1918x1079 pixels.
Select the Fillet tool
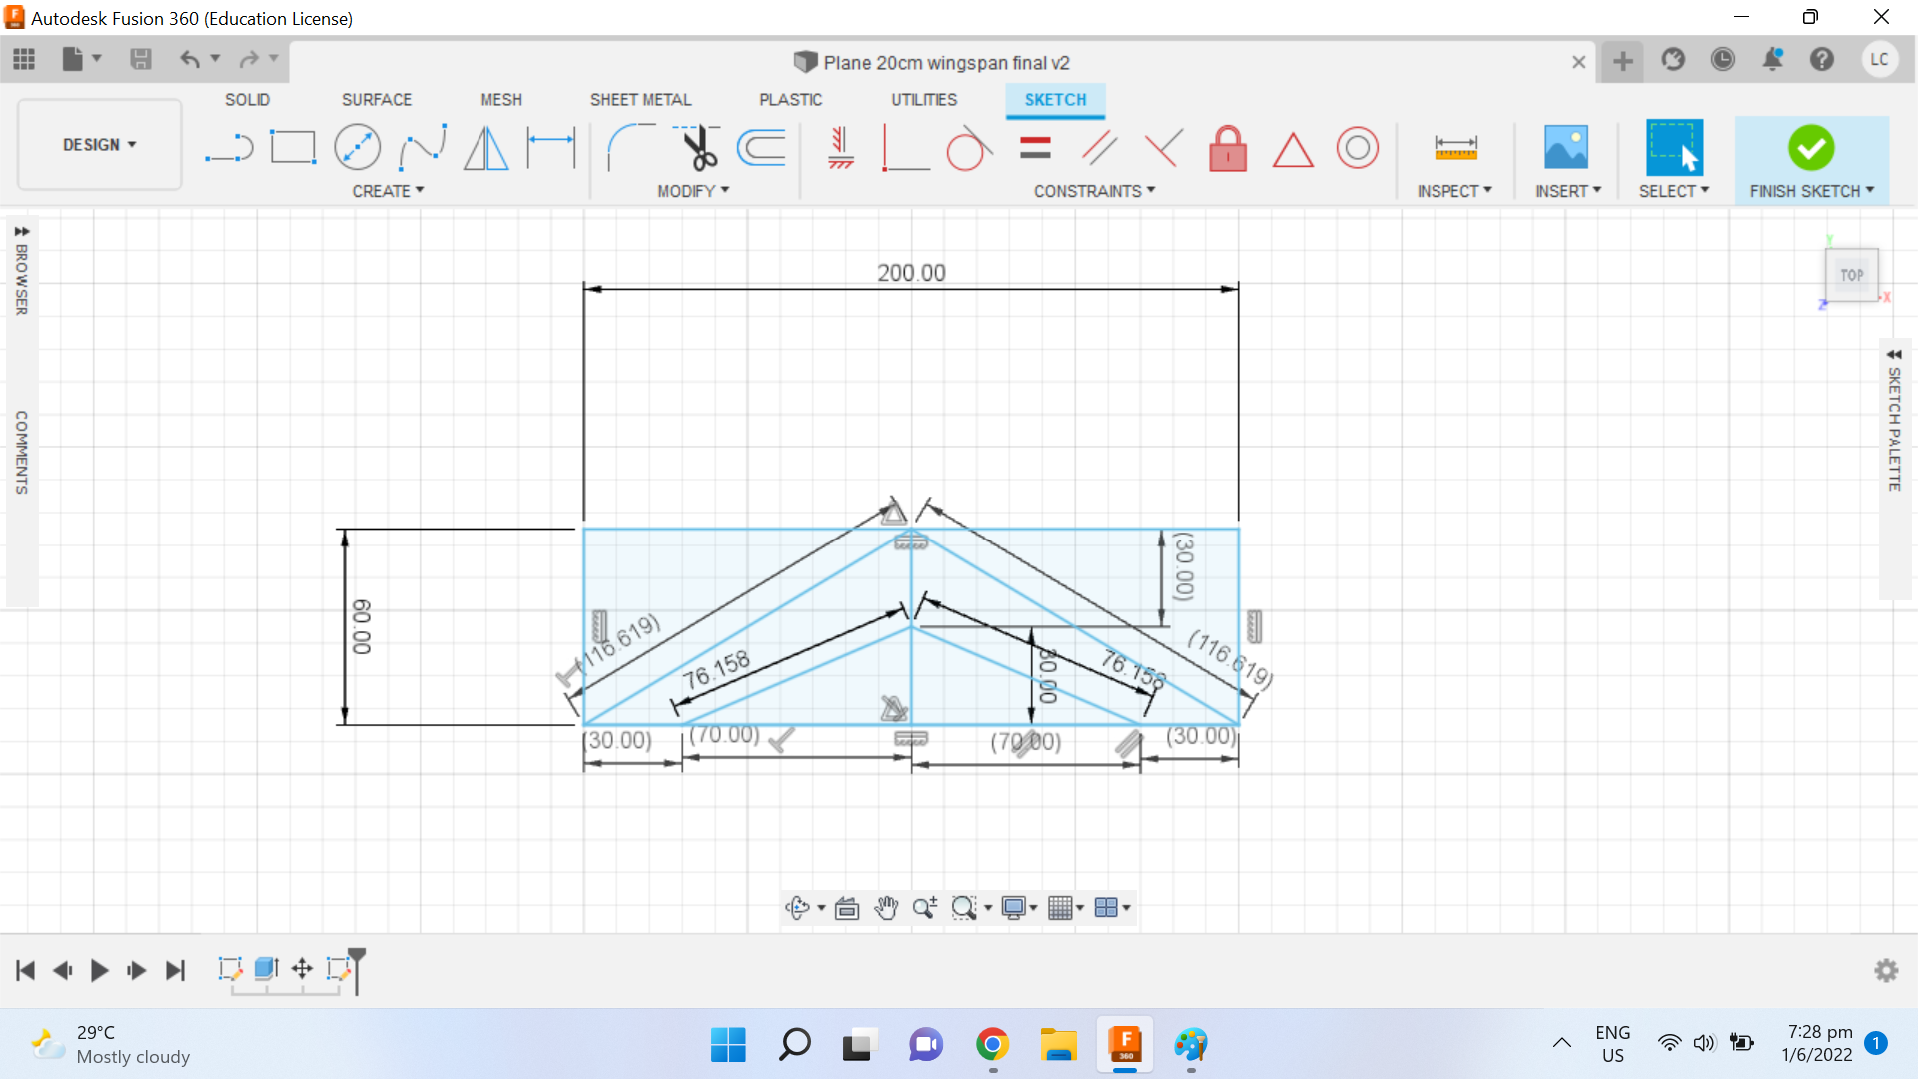tap(629, 148)
